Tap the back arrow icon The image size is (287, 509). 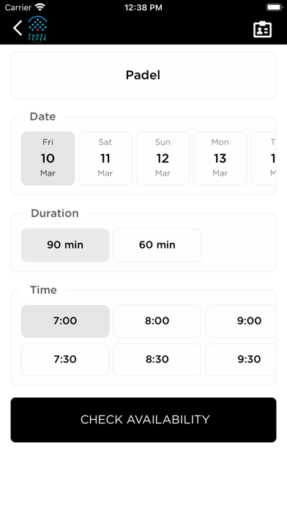(18, 29)
